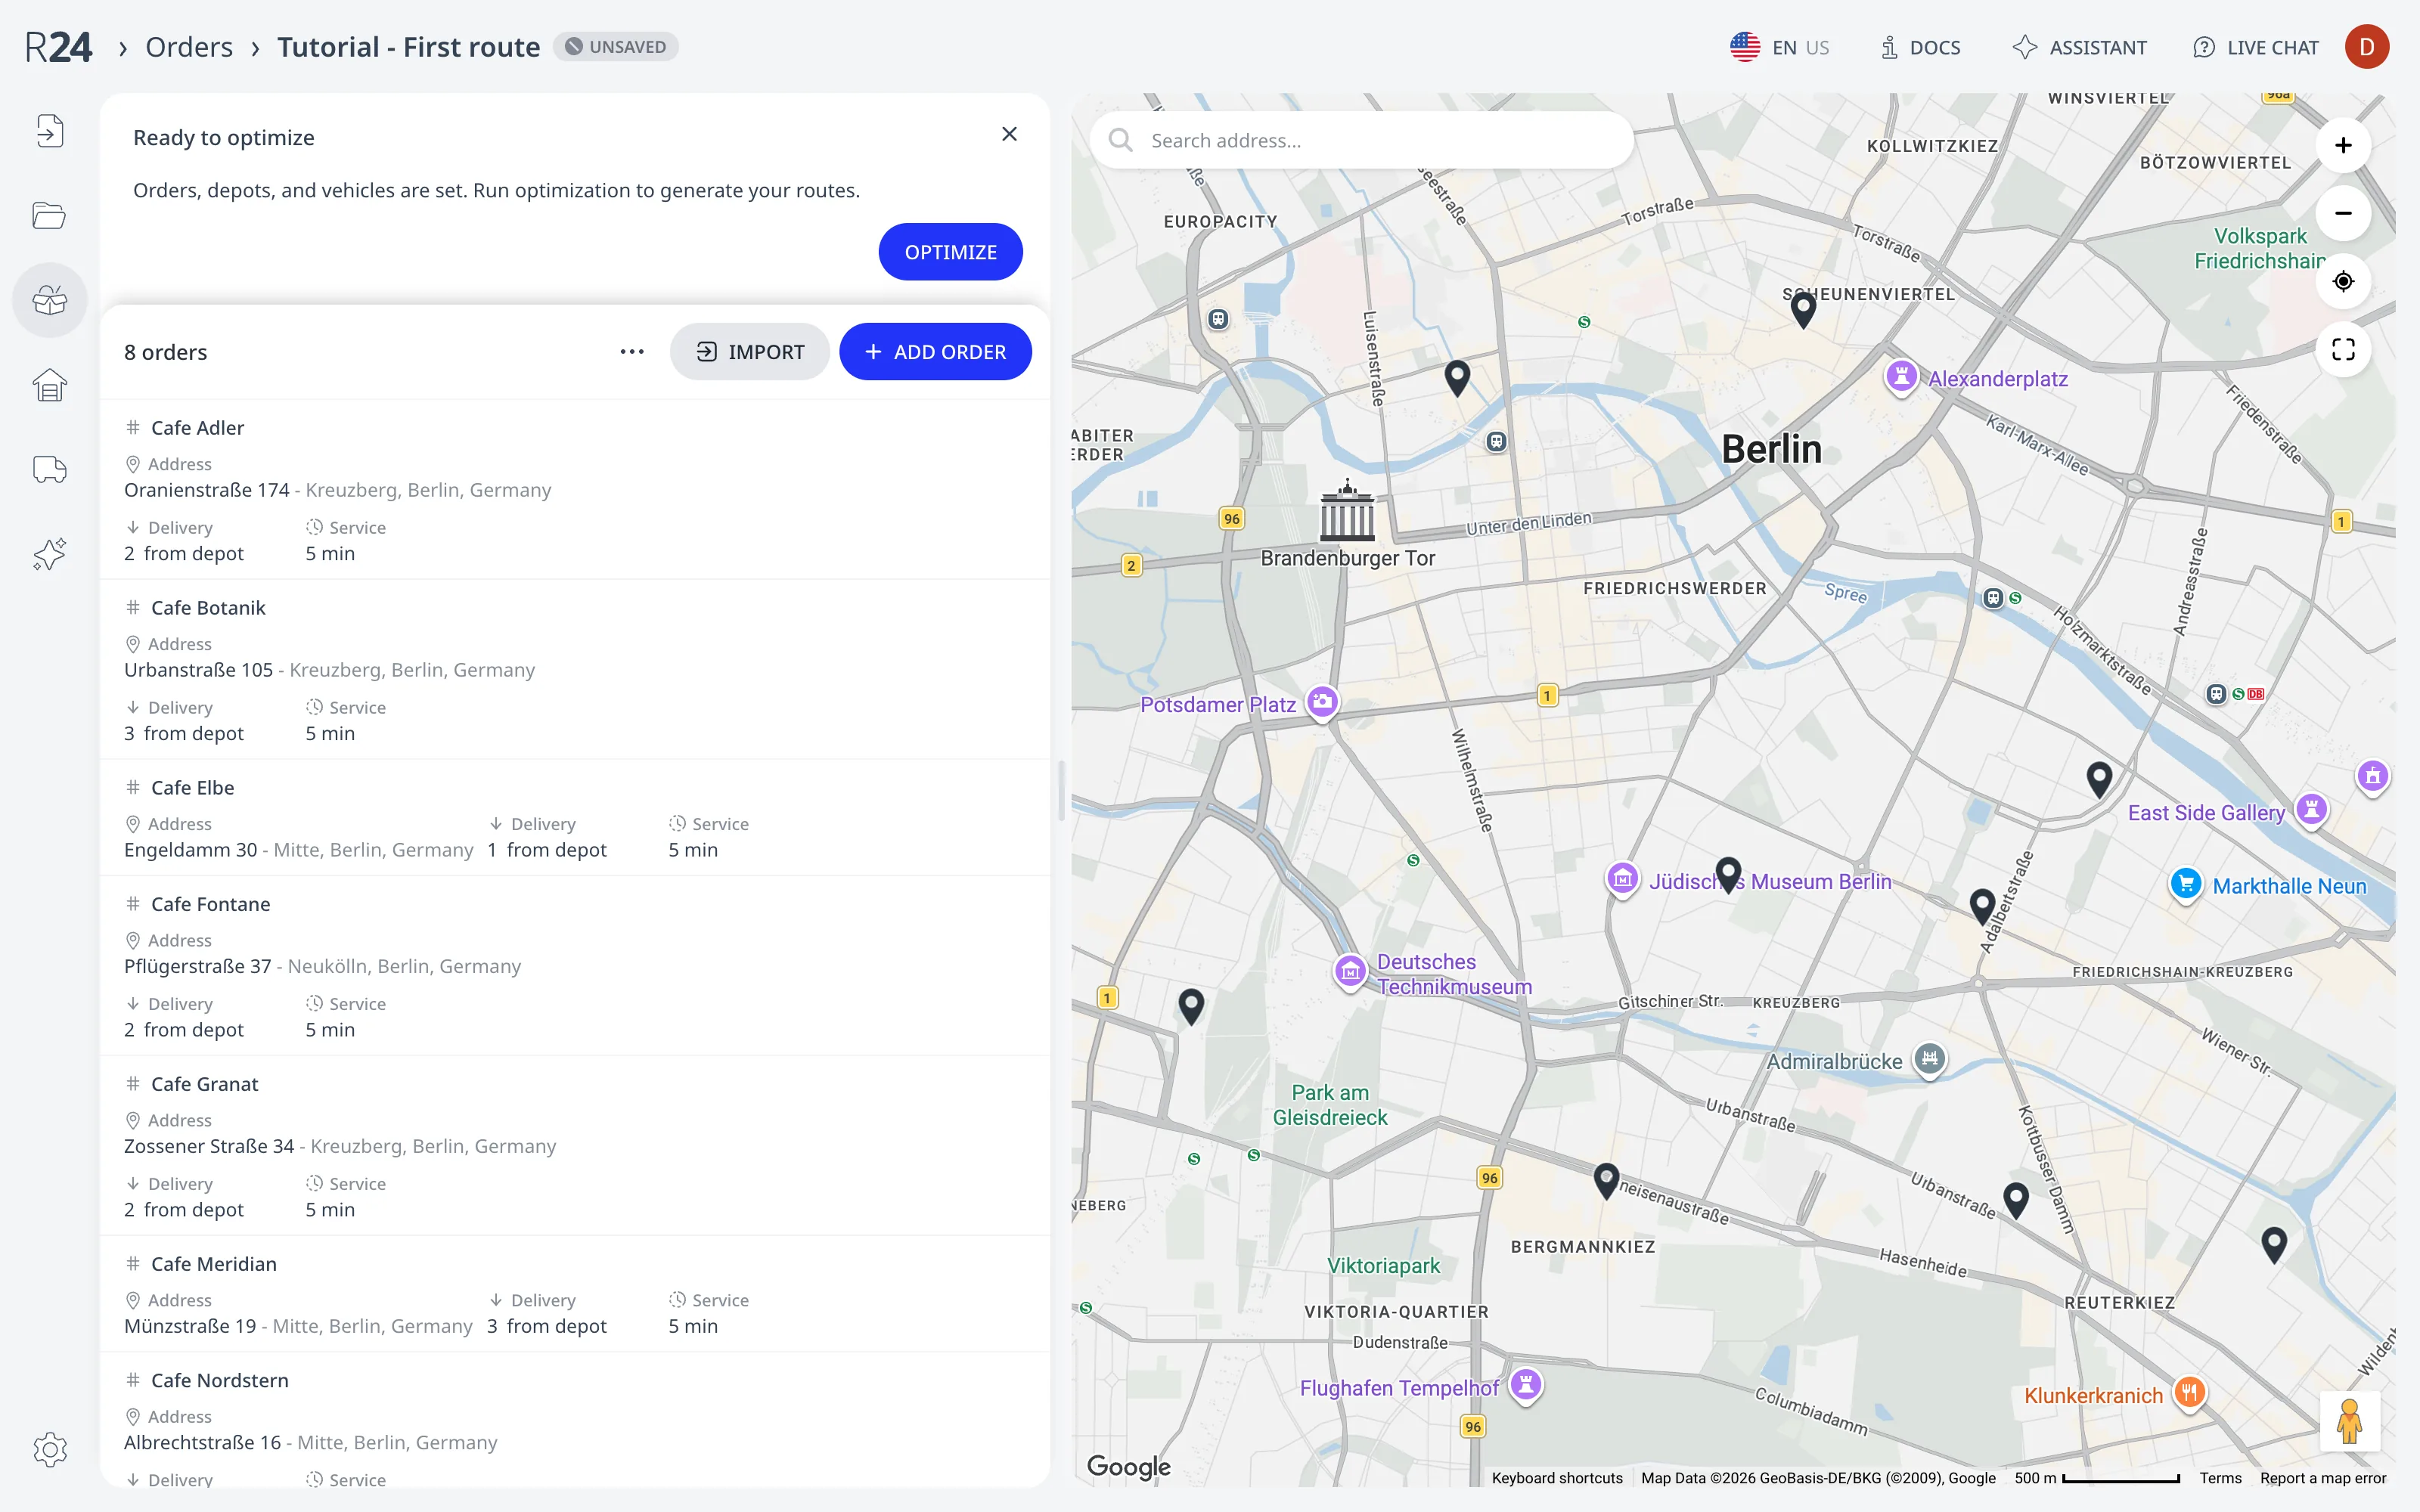
Task: Click the panel resize handle beside the list
Action: [1060, 790]
